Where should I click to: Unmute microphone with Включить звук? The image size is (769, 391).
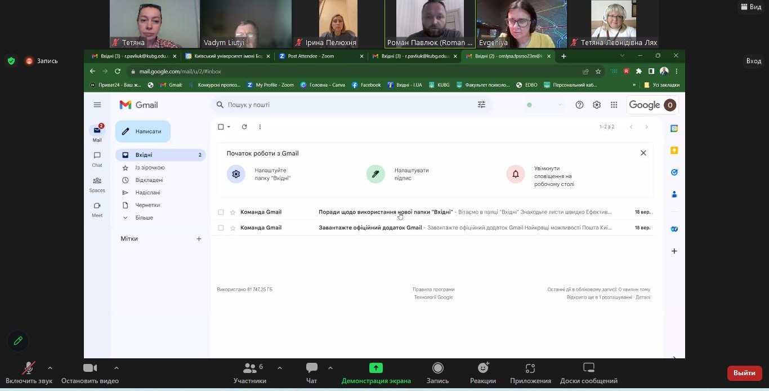pos(29,372)
